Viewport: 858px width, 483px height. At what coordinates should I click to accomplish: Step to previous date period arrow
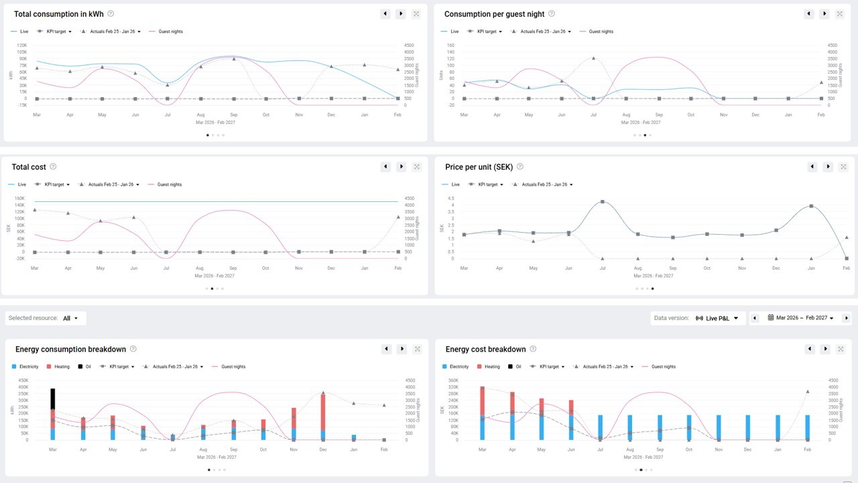point(755,318)
